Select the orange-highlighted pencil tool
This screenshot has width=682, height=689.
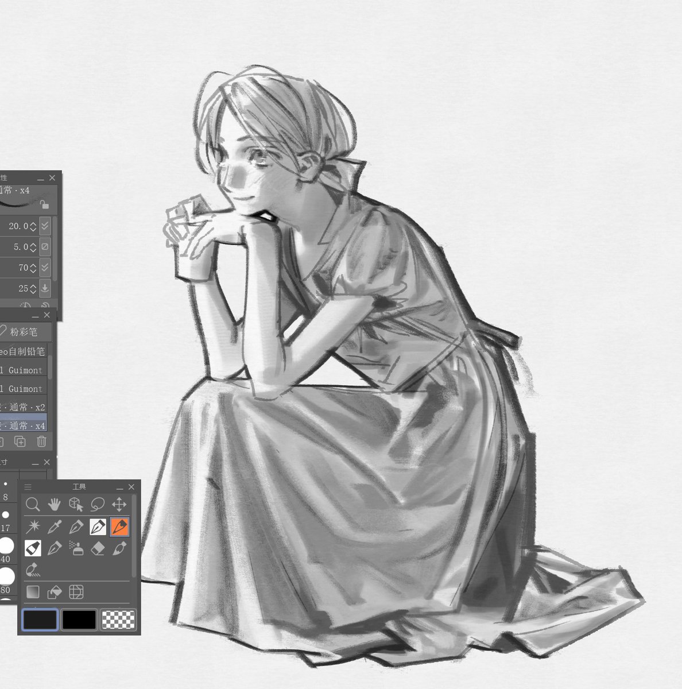pos(119,527)
